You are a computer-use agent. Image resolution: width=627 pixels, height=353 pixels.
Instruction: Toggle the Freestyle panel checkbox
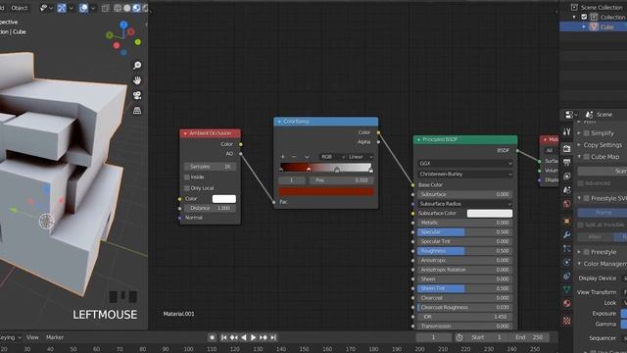point(587,252)
